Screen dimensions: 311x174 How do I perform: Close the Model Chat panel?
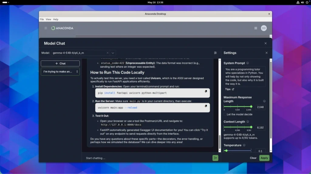click(265, 43)
